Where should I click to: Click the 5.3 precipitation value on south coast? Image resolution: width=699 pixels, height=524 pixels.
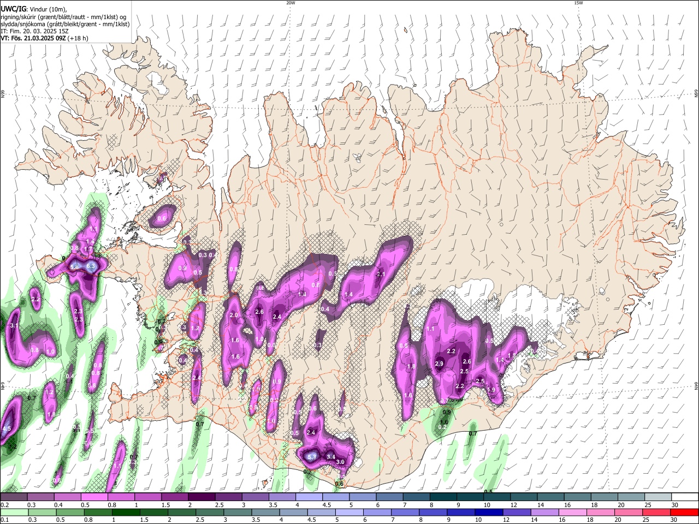[x=312, y=457]
